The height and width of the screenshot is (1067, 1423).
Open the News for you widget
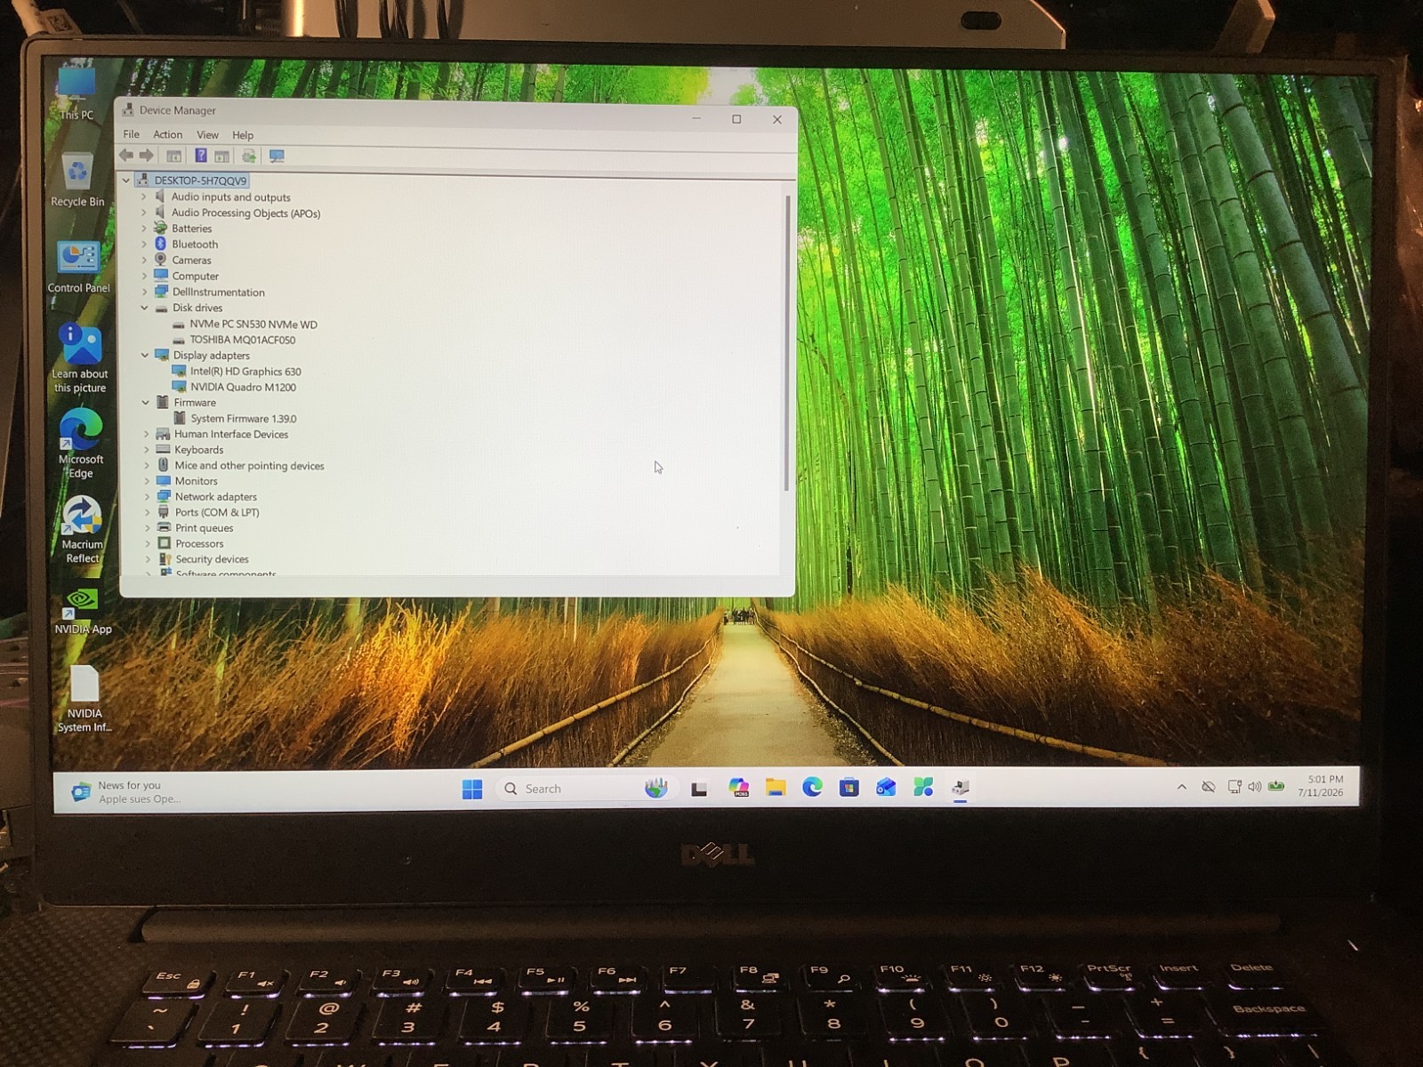[x=128, y=791]
